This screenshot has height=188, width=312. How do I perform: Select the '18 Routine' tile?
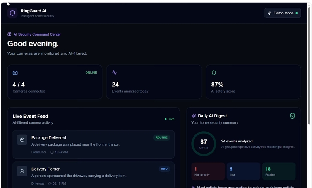click(279, 171)
